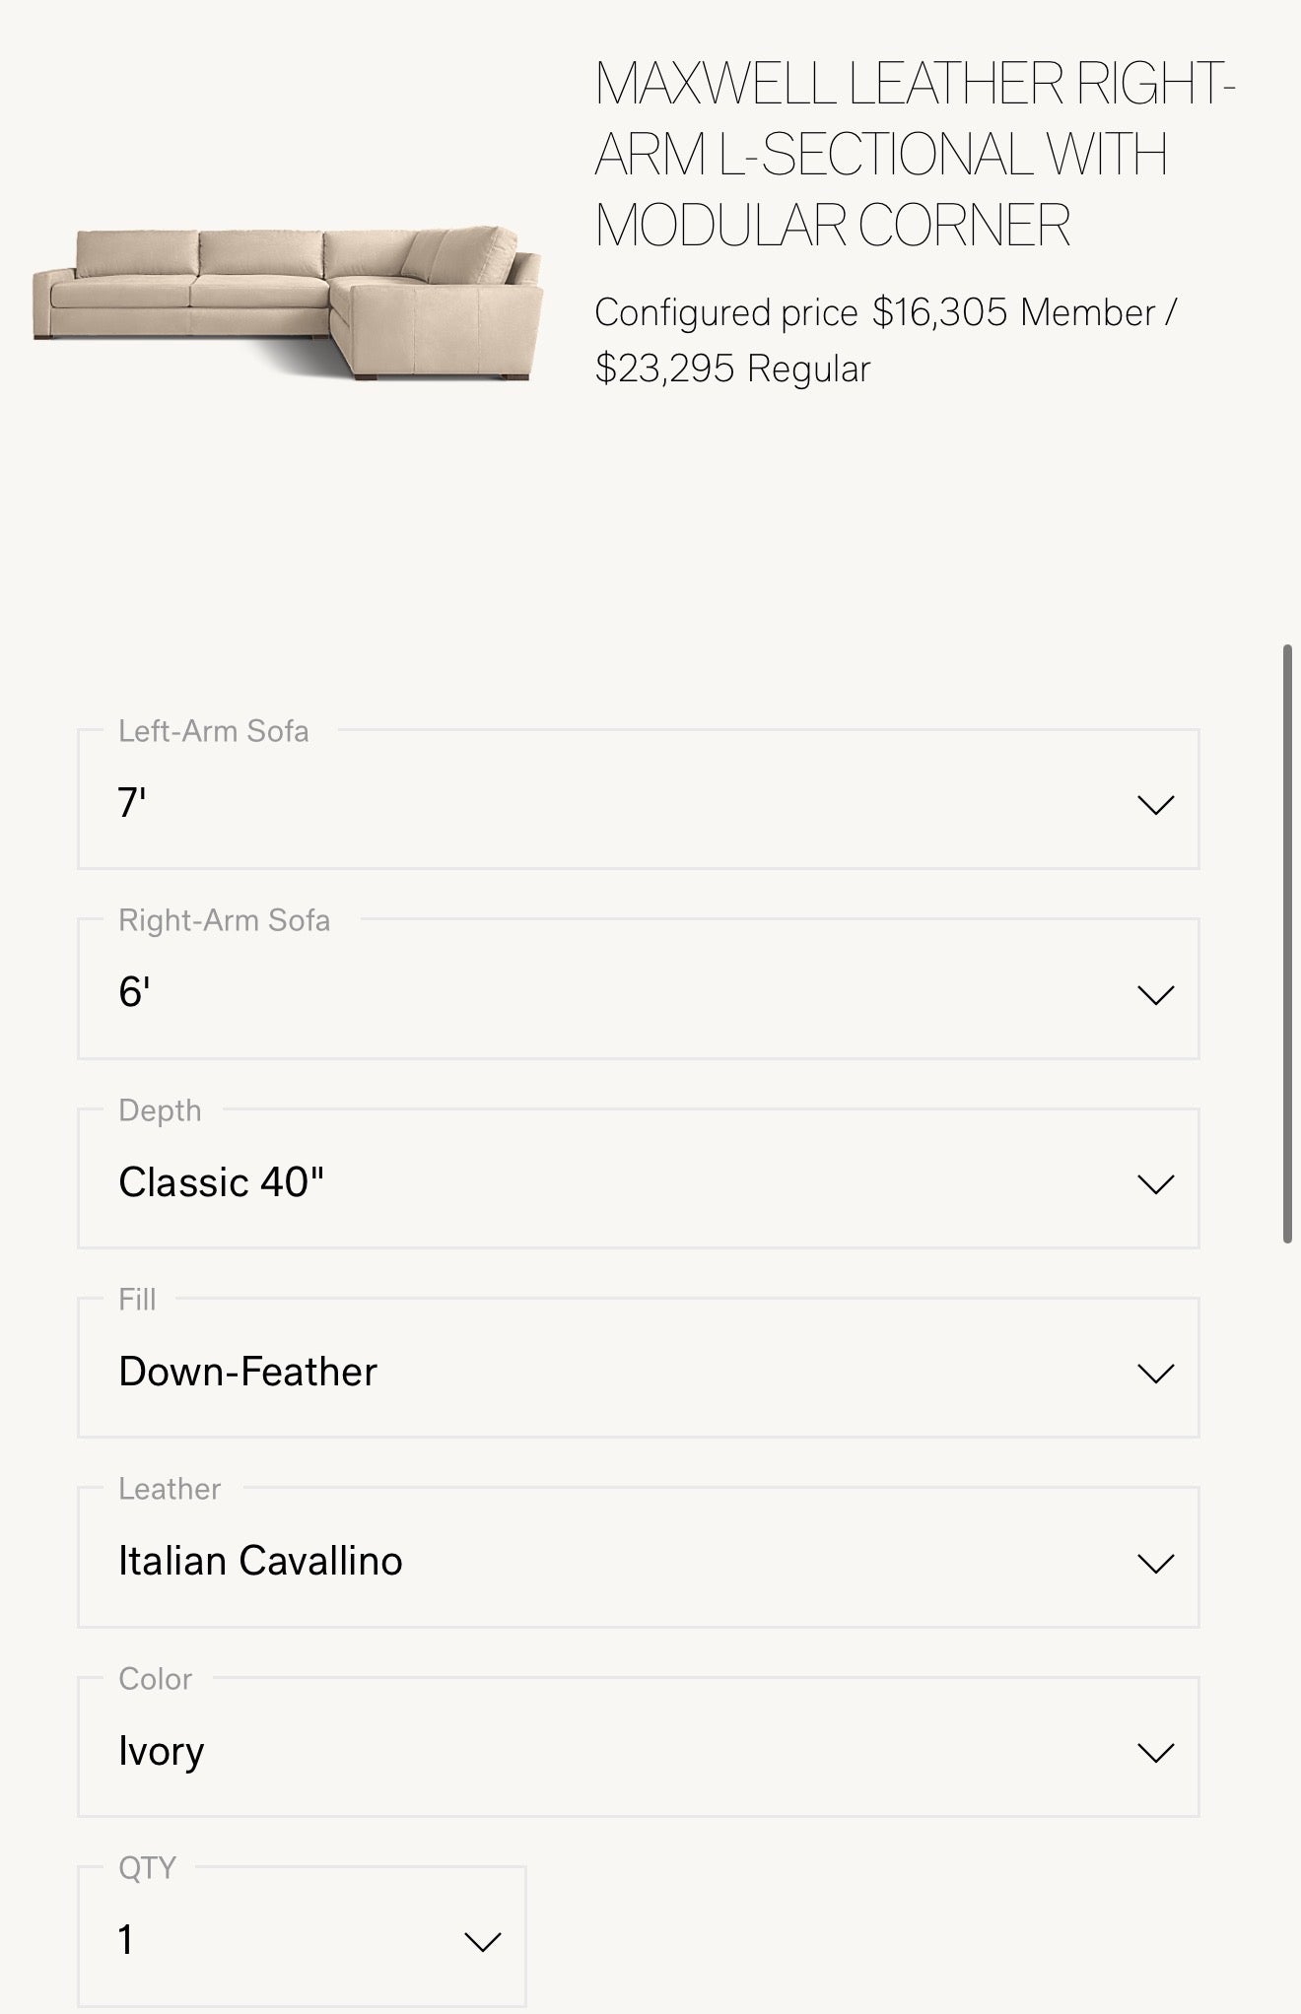Click the chevron arrow in Depth field

[1155, 1183]
